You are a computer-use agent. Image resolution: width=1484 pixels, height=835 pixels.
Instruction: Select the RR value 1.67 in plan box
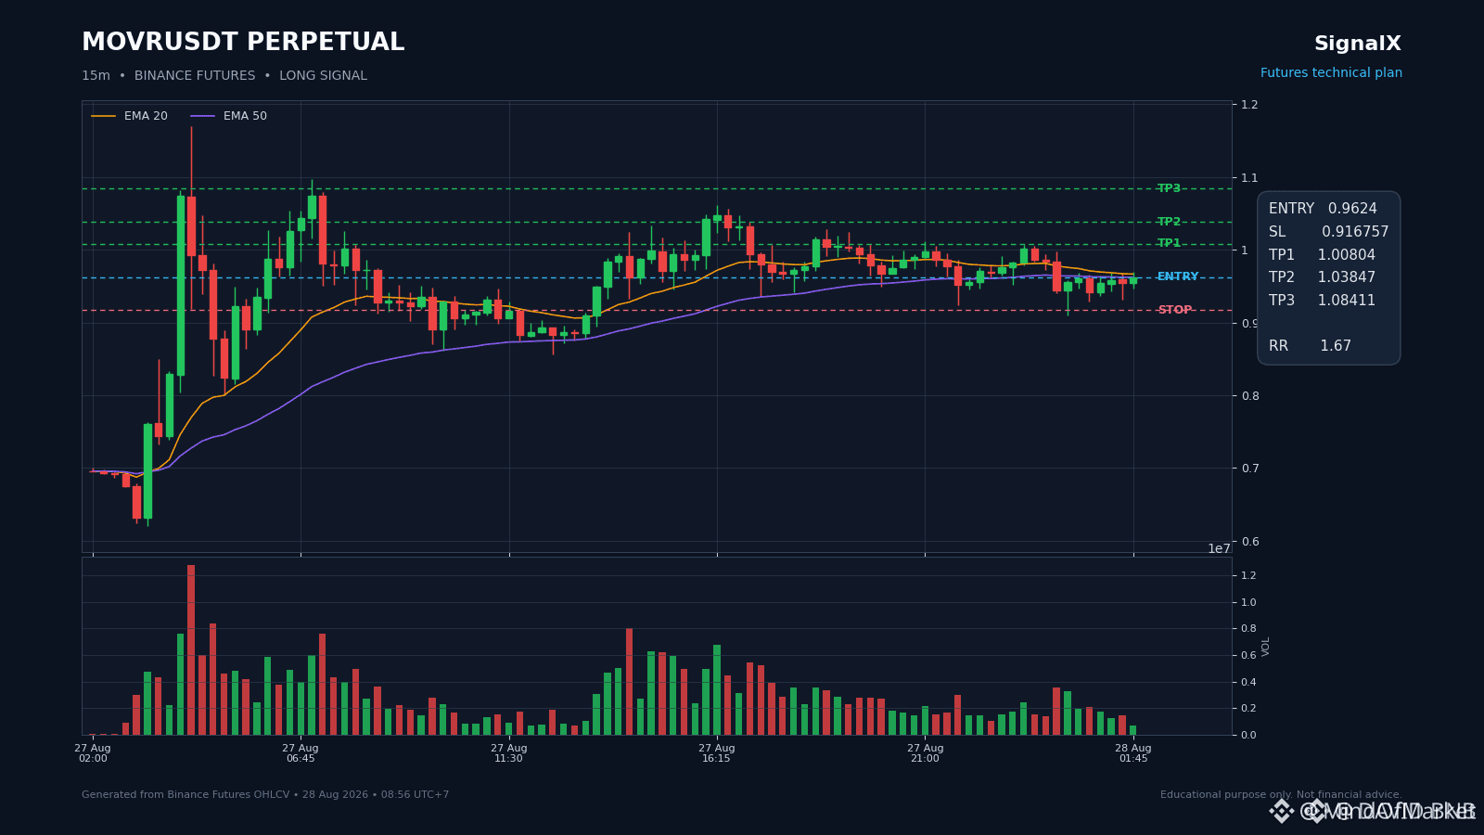tap(1336, 346)
